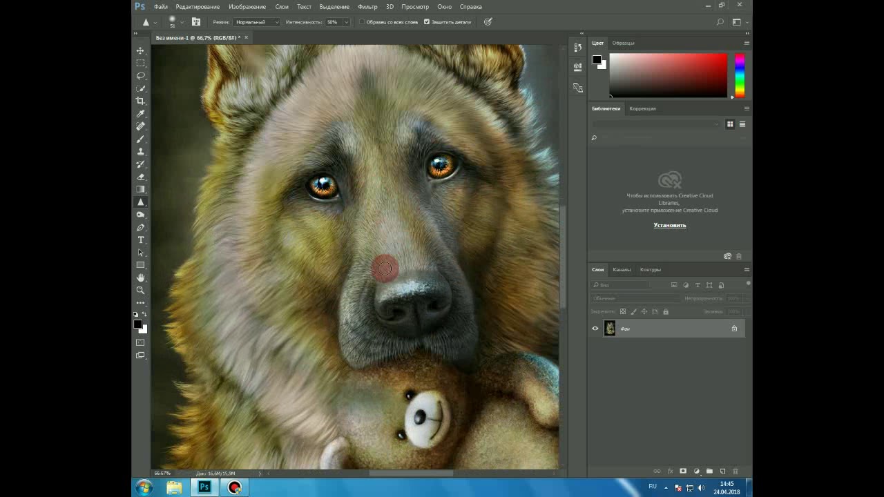The width and height of the screenshot is (884, 497).
Task: Select the Move tool
Action: point(140,50)
